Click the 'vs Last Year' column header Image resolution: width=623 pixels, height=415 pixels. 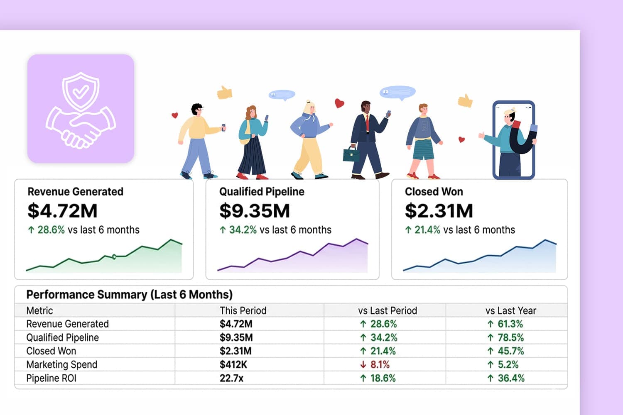[x=511, y=310]
